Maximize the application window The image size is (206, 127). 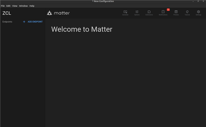[x=198, y=1]
